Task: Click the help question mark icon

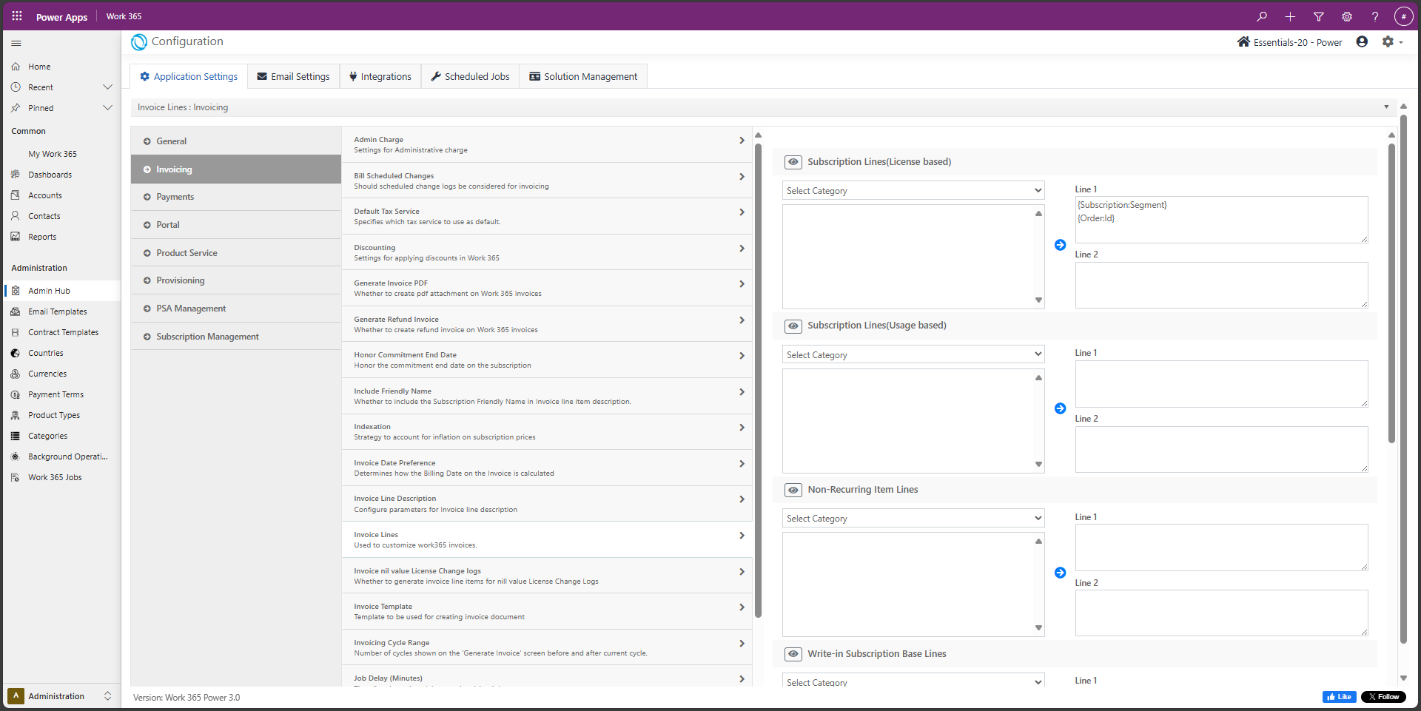Action: (x=1375, y=16)
